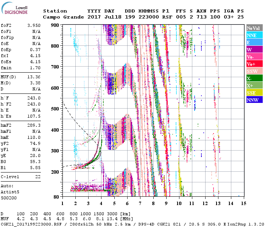265x227 pixels.
Task: Click the 15 MHz frequency axis label
Action: click(x=244, y=203)
